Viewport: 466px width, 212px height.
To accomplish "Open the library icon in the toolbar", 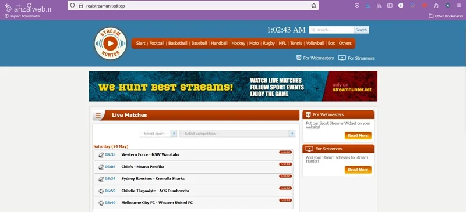I will [379, 6].
